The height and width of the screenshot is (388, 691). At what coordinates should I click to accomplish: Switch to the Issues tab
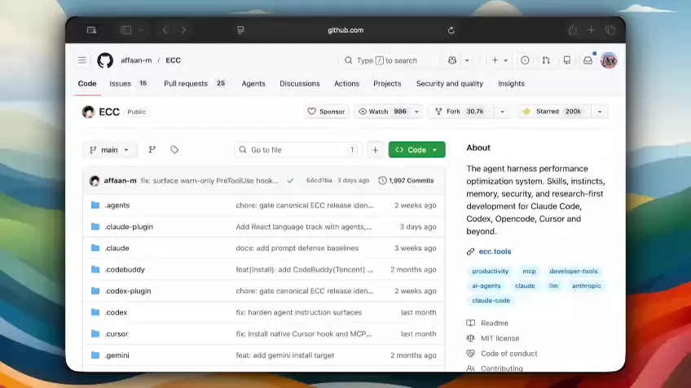click(128, 84)
